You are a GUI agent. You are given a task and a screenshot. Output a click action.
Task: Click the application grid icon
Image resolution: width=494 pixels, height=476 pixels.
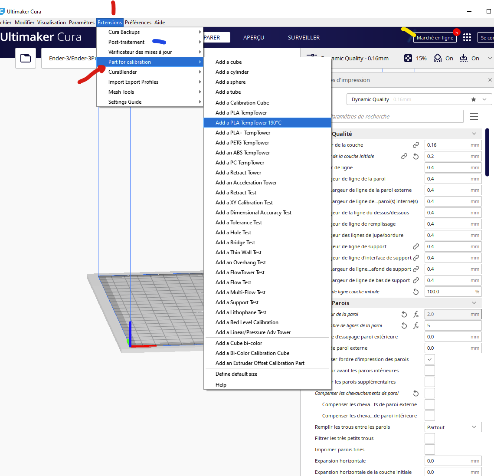tap(467, 37)
